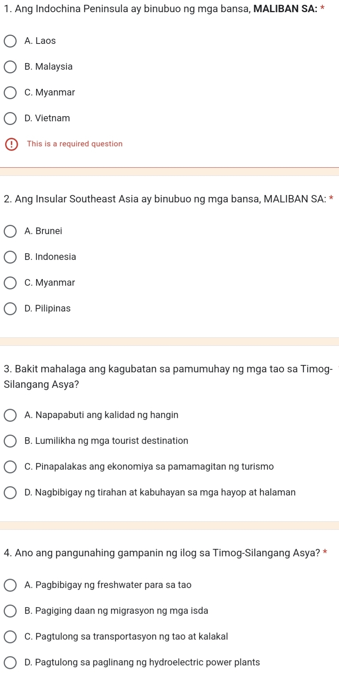Select option A. Pagbibigay ng freshwater
This screenshot has width=339, height=683.
pos(11,585)
